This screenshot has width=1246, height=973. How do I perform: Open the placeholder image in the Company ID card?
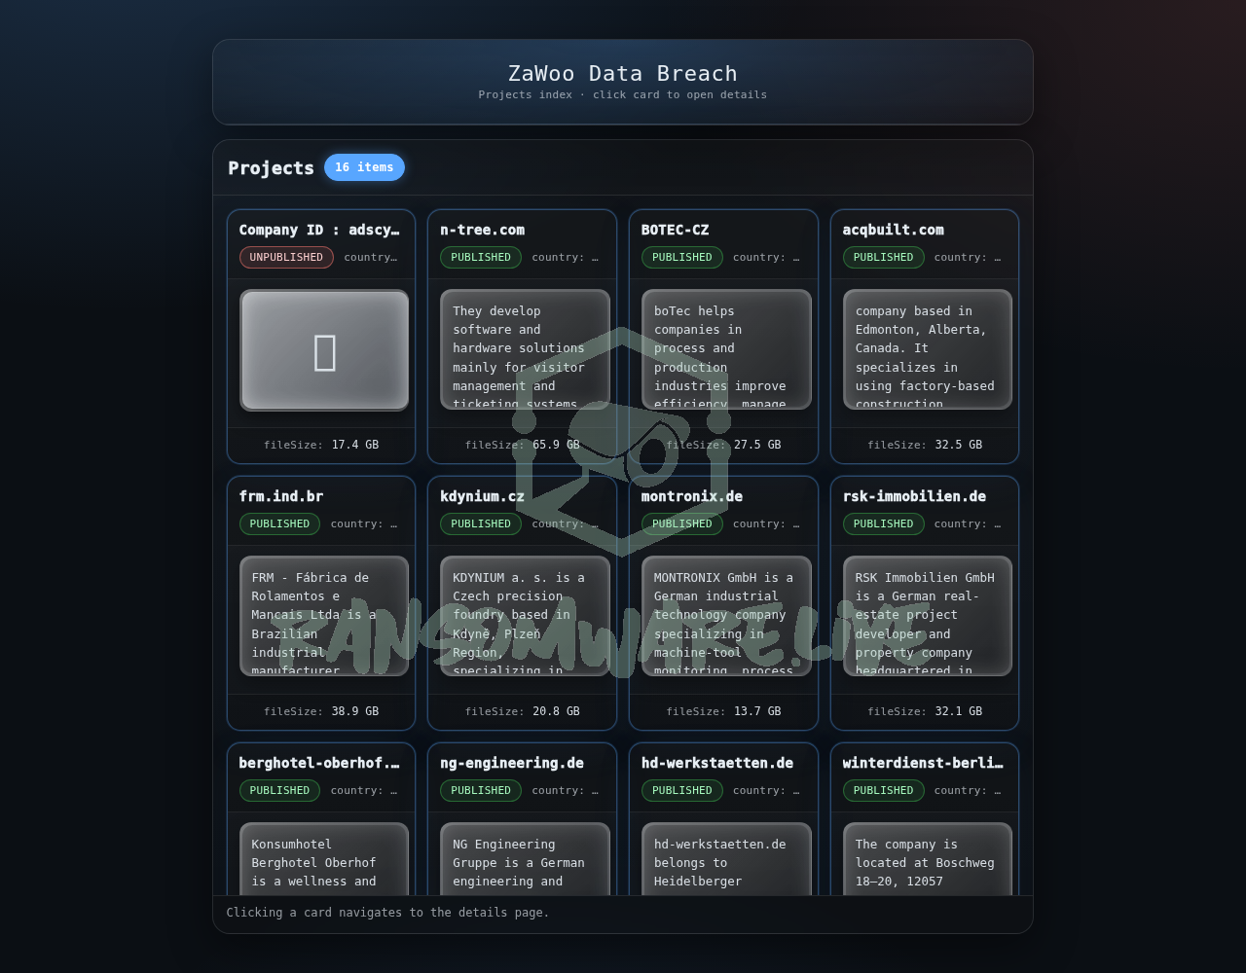click(x=324, y=350)
